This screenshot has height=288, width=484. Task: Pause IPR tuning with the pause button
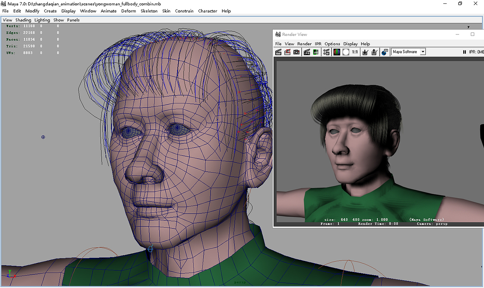[x=464, y=52]
